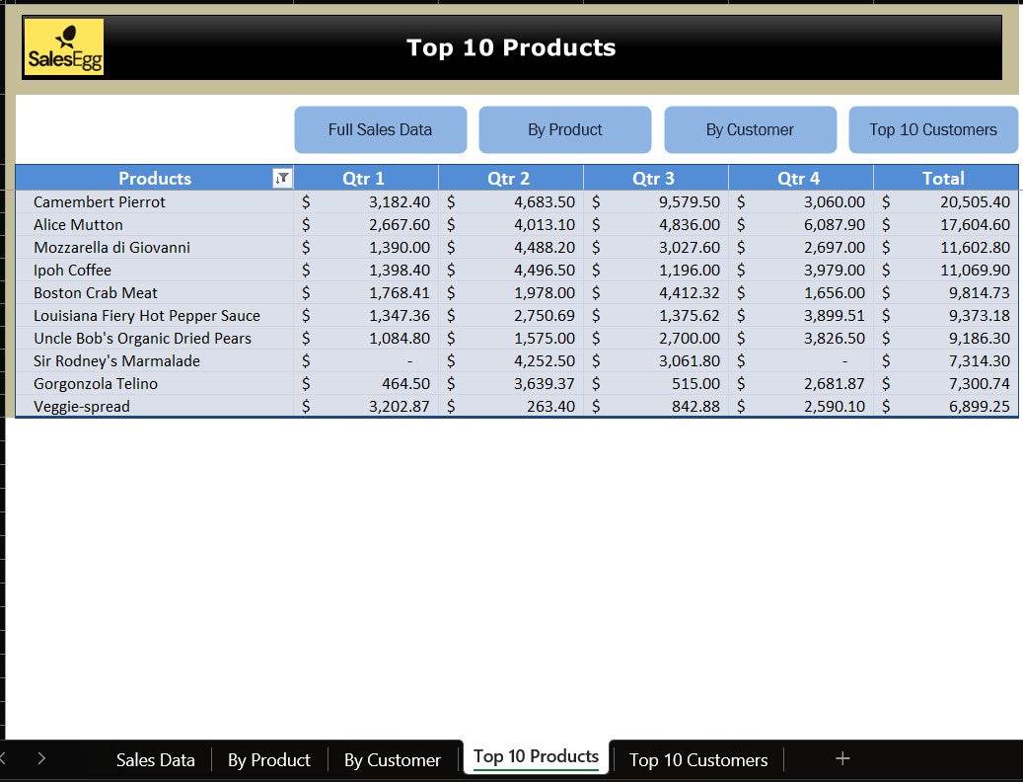Click the Top 10 Products title banner
The image size is (1023, 782).
[x=511, y=47]
